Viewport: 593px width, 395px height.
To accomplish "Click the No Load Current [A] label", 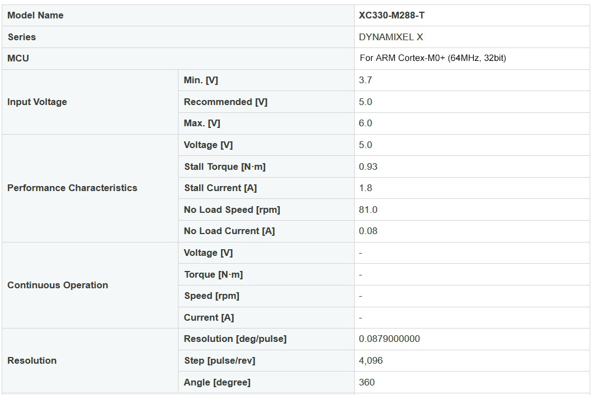I will (x=229, y=231).
